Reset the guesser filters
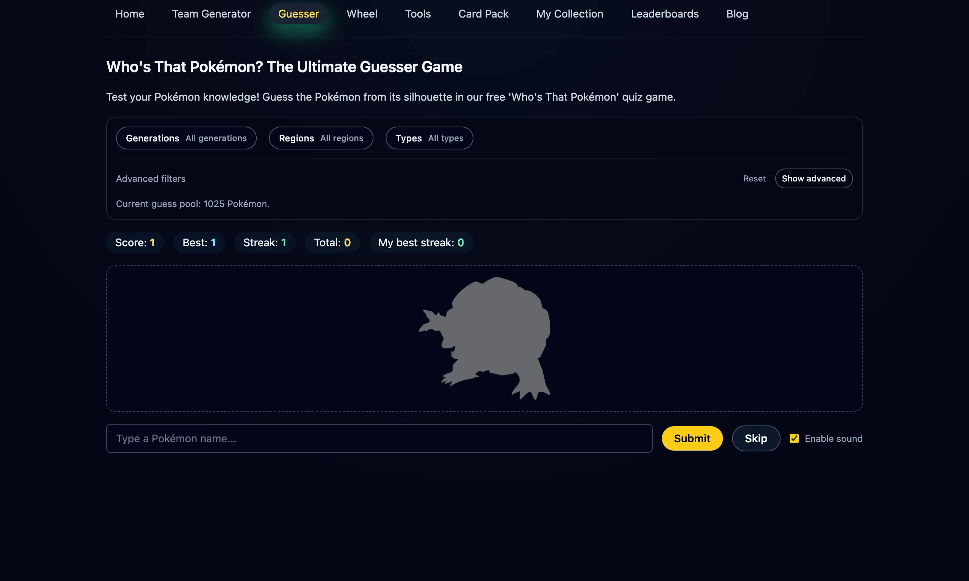This screenshot has width=969, height=581. click(753, 178)
